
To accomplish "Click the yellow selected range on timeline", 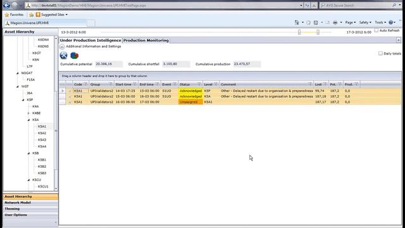I will (x=309, y=32).
